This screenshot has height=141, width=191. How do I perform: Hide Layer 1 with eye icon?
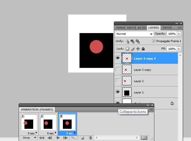tap(118, 92)
